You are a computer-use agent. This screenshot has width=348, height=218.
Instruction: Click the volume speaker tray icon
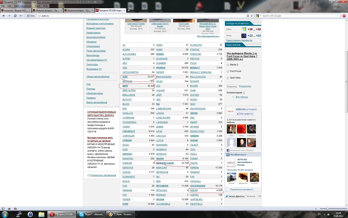(x=329, y=214)
